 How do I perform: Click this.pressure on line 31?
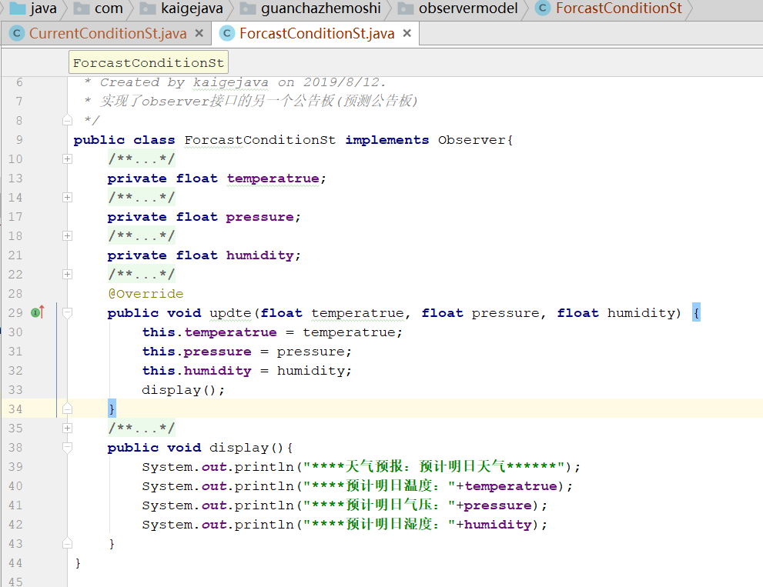[x=196, y=352]
